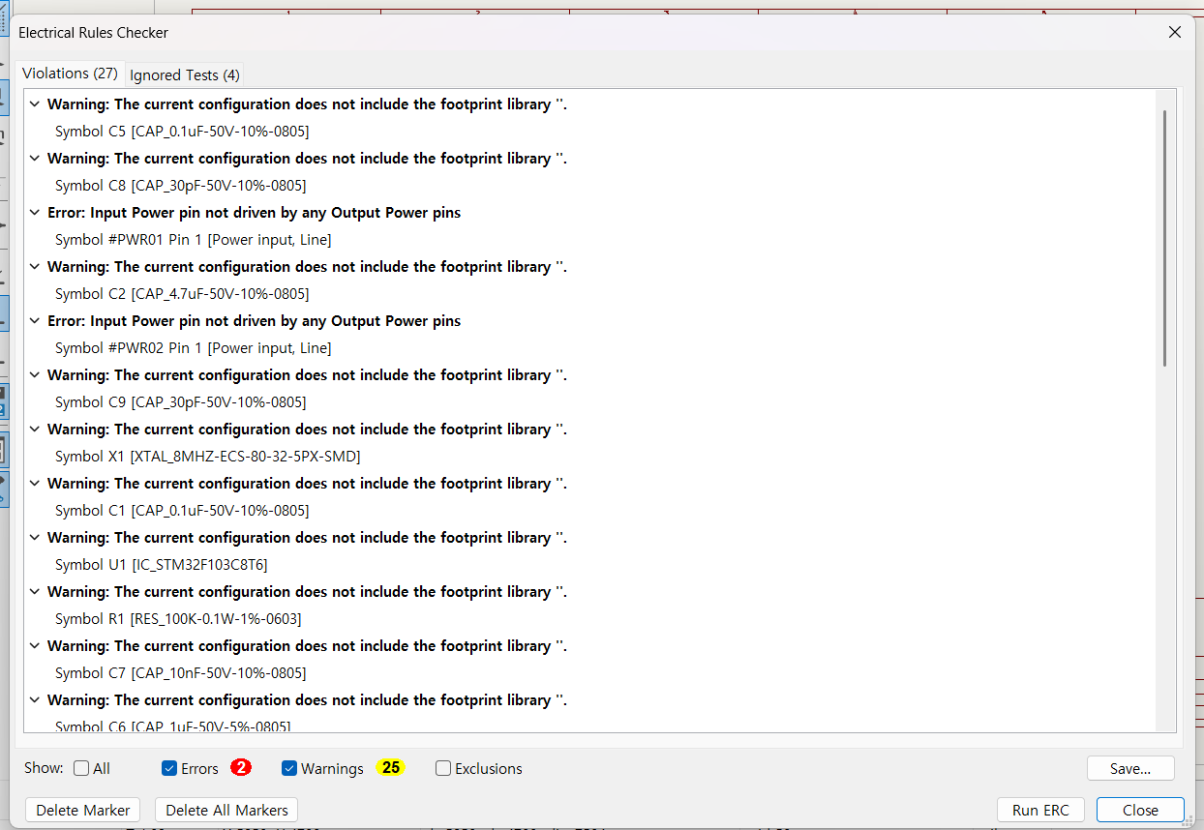
Task: Click the first Input Power pin error text
Action: tap(255, 213)
